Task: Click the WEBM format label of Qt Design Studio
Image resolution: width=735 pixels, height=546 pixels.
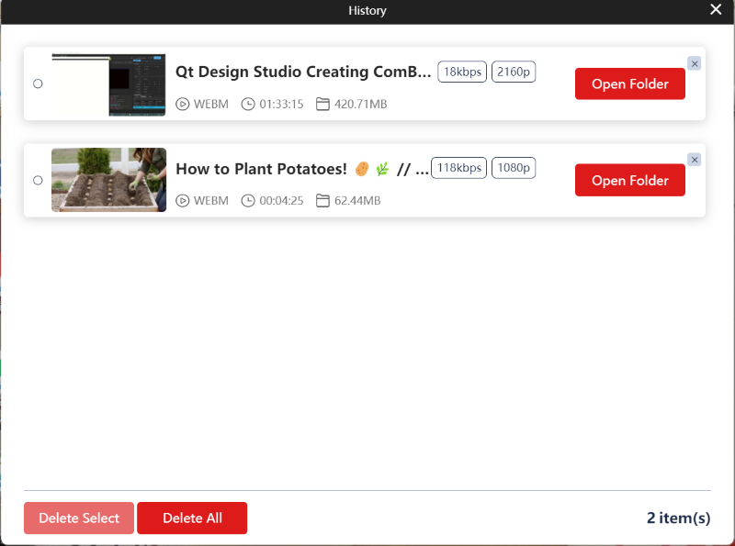Action: (x=211, y=104)
